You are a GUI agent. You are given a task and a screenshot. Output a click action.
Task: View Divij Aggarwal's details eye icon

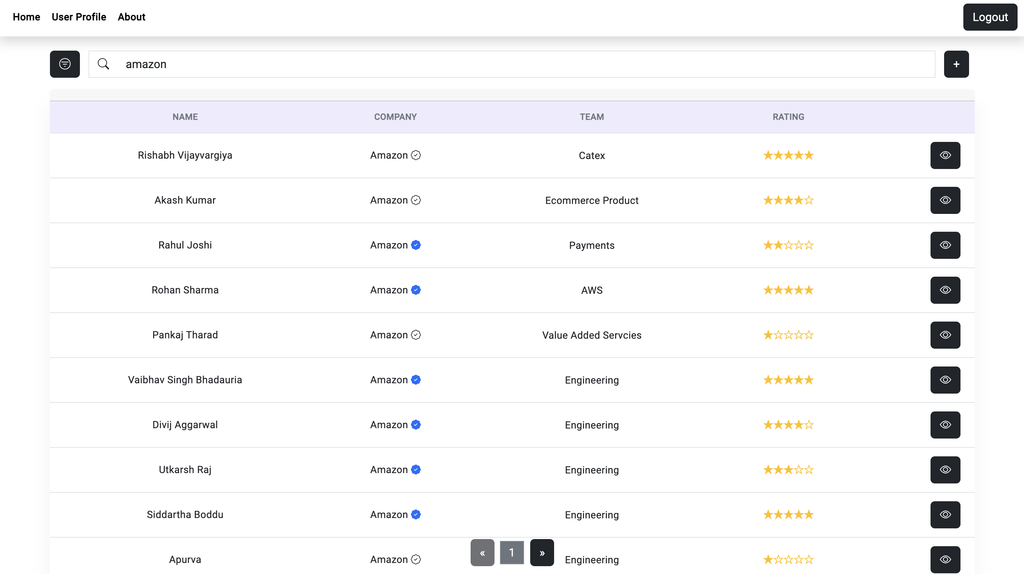(x=945, y=425)
